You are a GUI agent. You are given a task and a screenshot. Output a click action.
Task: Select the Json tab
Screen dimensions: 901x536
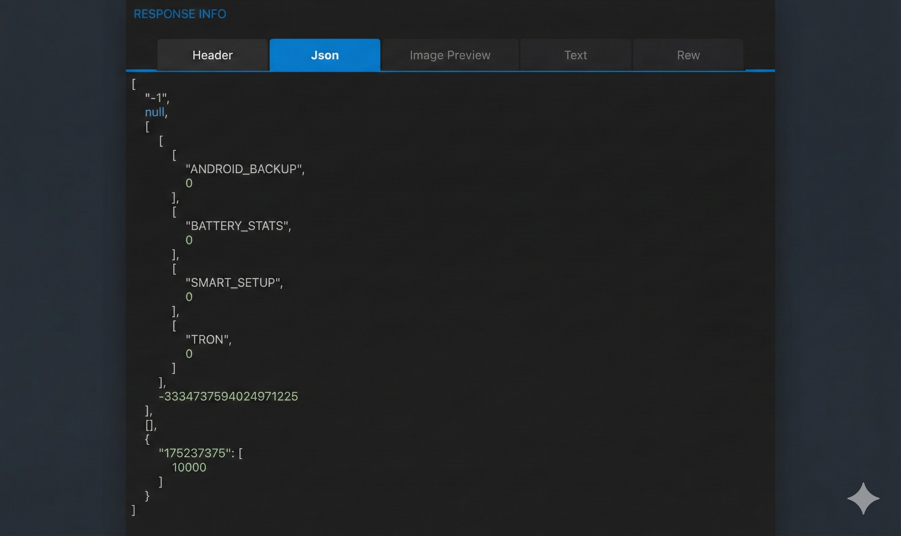tap(324, 55)
